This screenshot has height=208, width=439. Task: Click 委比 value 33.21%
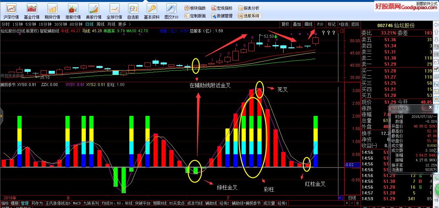tap(388, 33)
